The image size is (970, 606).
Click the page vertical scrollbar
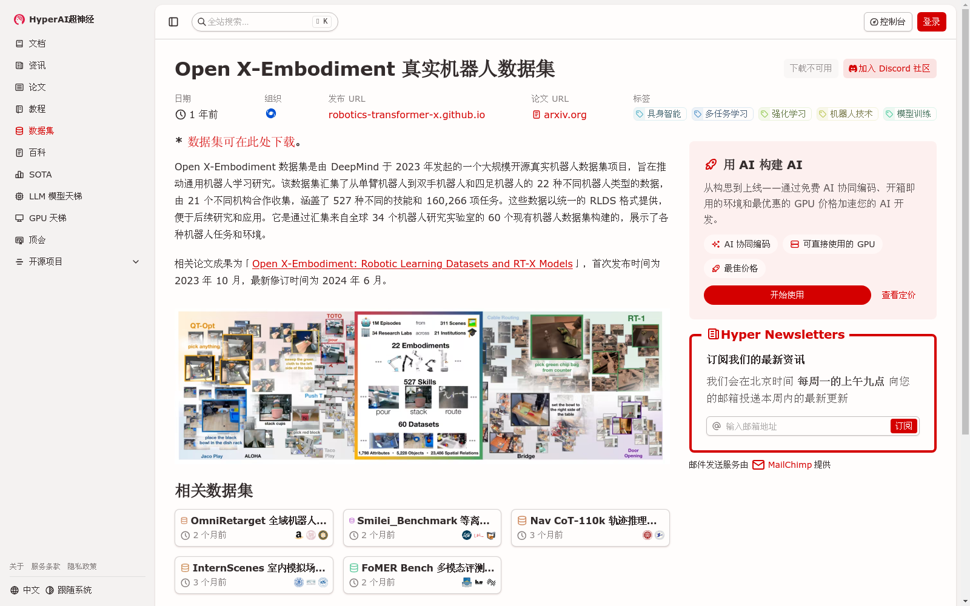coord(965,221)
